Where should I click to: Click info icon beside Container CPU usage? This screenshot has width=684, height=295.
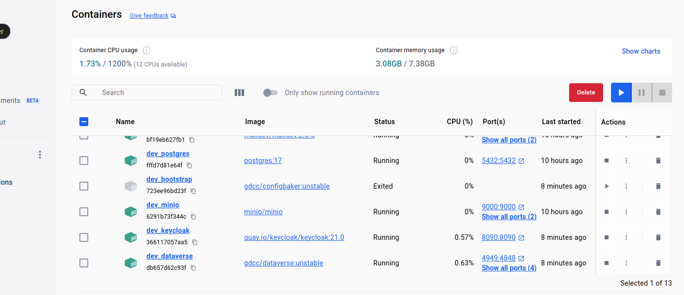[146, 50]
